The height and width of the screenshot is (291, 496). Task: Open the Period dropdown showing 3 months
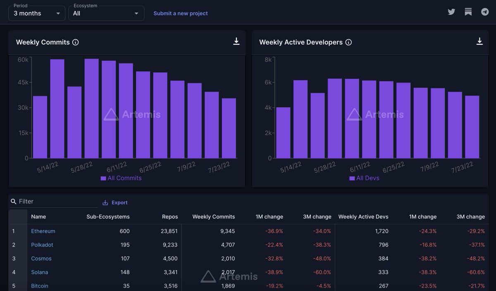point(37,13)
